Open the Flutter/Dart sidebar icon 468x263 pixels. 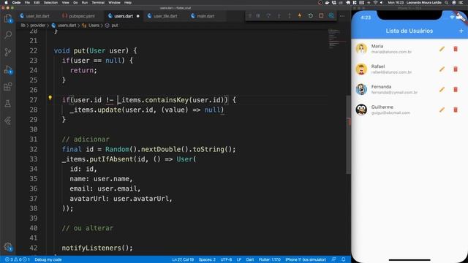8,121
